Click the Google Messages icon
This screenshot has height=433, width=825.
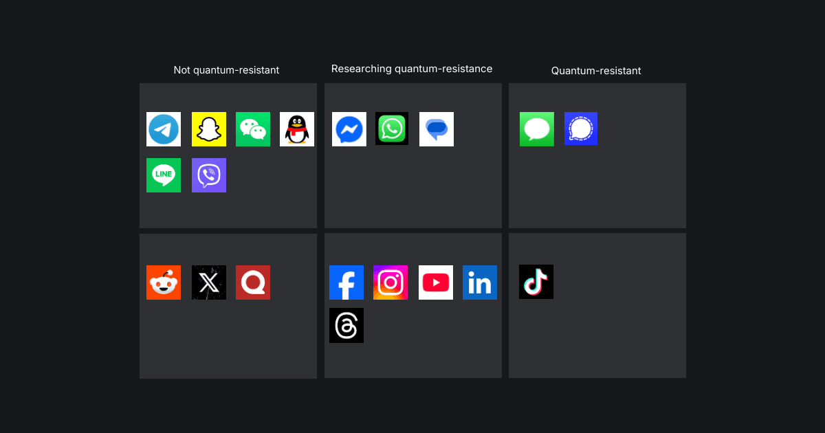(437, 129)
